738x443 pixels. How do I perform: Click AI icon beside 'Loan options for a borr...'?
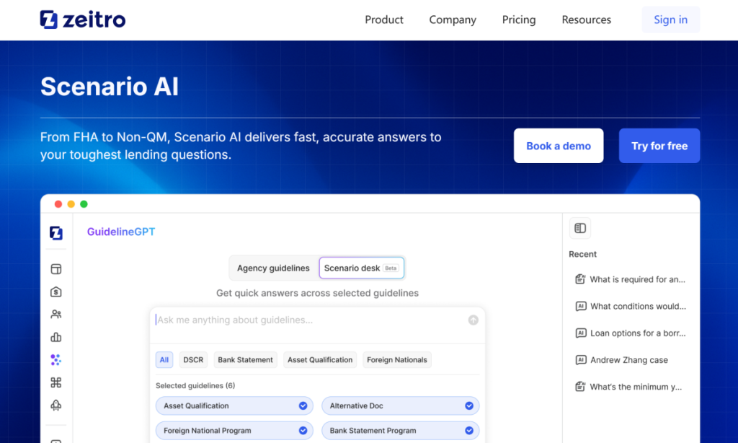[581, 333]
